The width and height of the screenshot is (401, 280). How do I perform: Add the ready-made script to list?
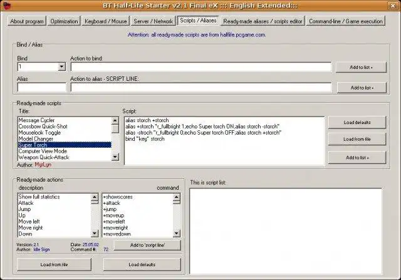coord(357,158)
